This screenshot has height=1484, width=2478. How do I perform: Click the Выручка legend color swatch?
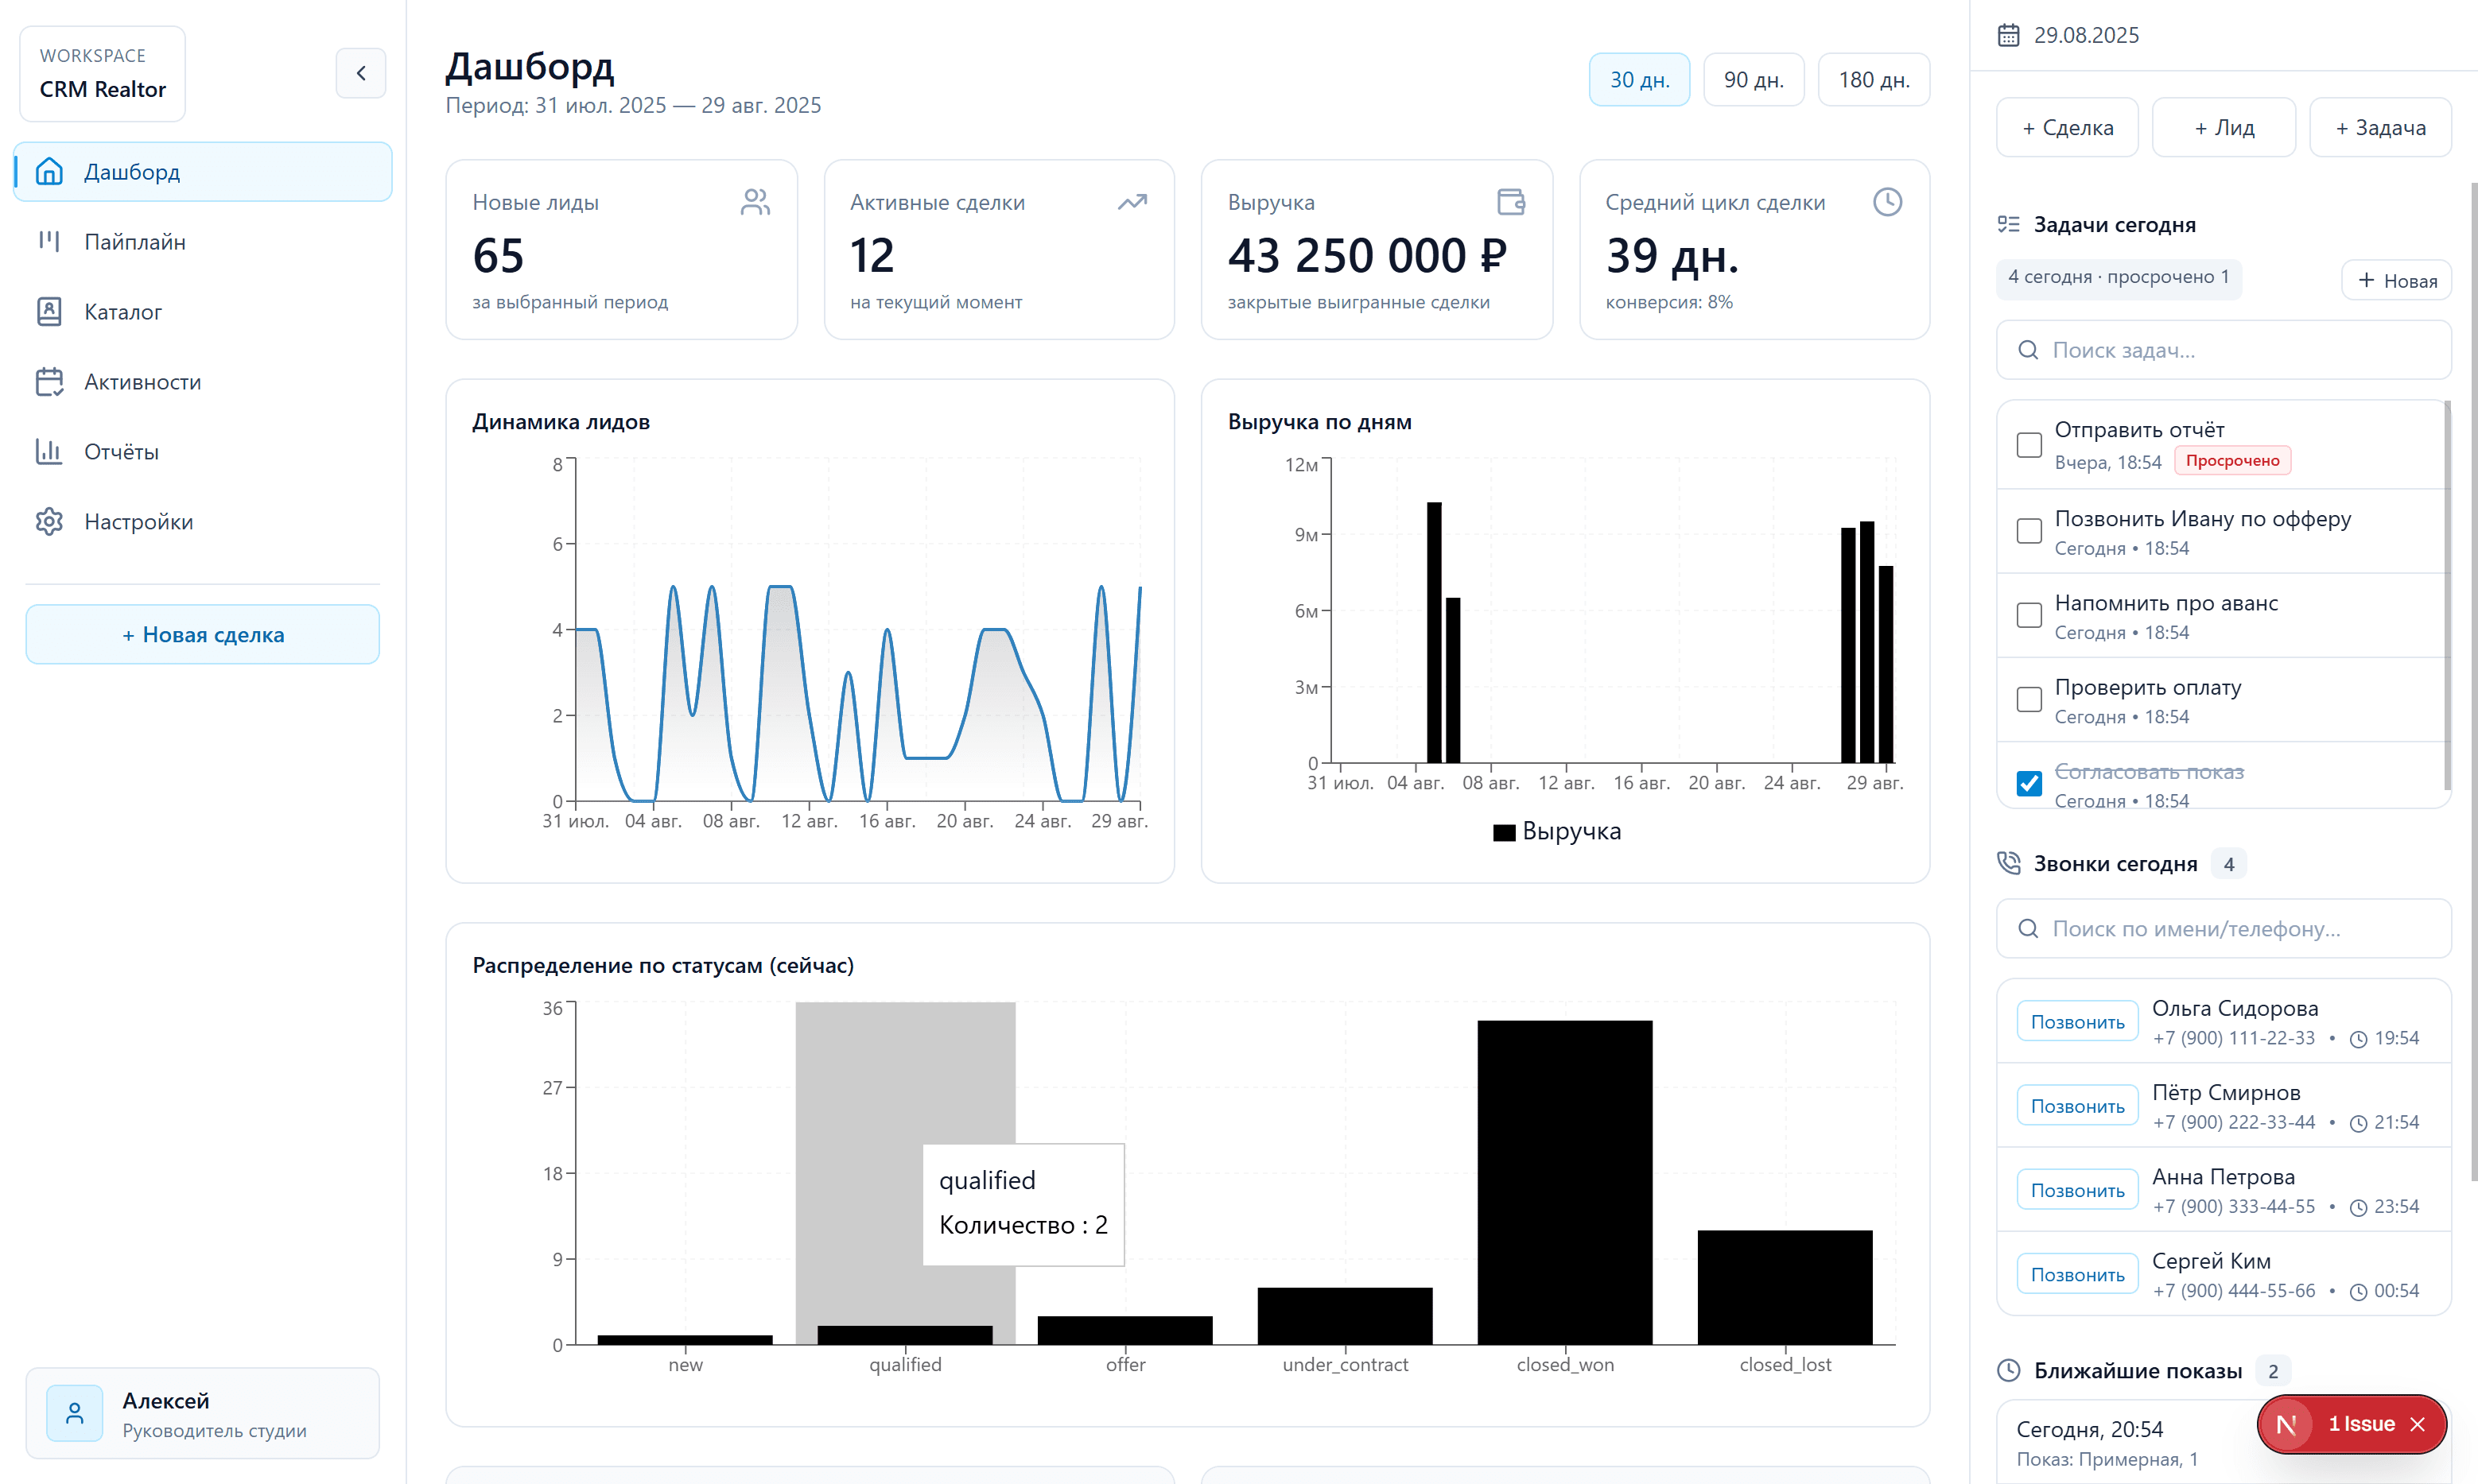click(x=1504, y=832)
